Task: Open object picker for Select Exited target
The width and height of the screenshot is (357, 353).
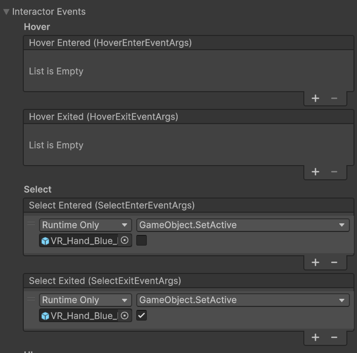Action: pos(125,316)
